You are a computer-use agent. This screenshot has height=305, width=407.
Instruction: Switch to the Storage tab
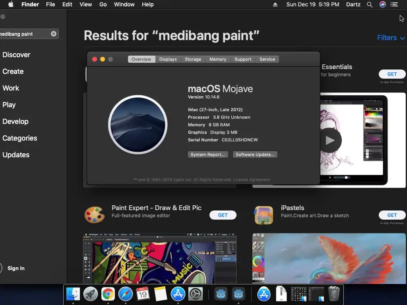[193, 59]
